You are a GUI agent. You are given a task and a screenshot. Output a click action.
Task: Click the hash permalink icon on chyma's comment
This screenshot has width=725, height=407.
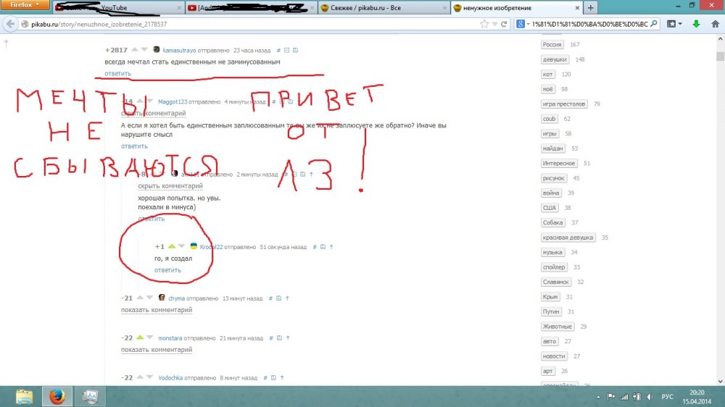[x=269, y=298]
